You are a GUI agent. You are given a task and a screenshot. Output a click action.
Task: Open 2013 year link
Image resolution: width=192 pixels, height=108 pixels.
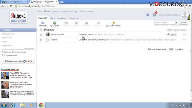coord(171,49)
